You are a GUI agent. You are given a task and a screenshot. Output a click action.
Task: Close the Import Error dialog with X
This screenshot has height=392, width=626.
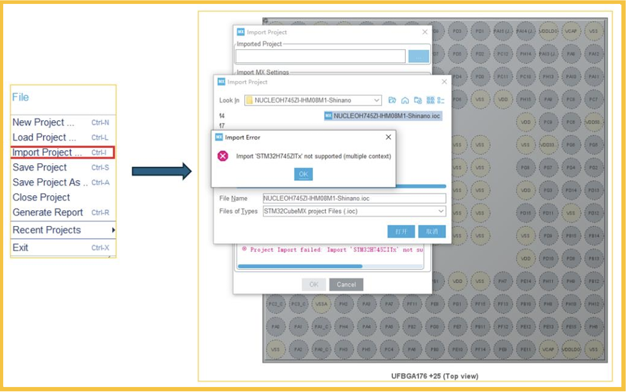[x=388, y=137]
